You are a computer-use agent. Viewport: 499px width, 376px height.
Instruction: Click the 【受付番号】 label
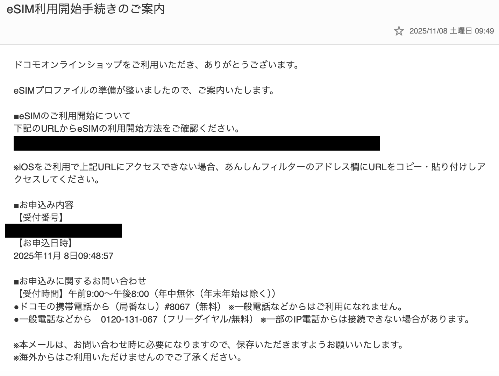(x=40, y=218)
